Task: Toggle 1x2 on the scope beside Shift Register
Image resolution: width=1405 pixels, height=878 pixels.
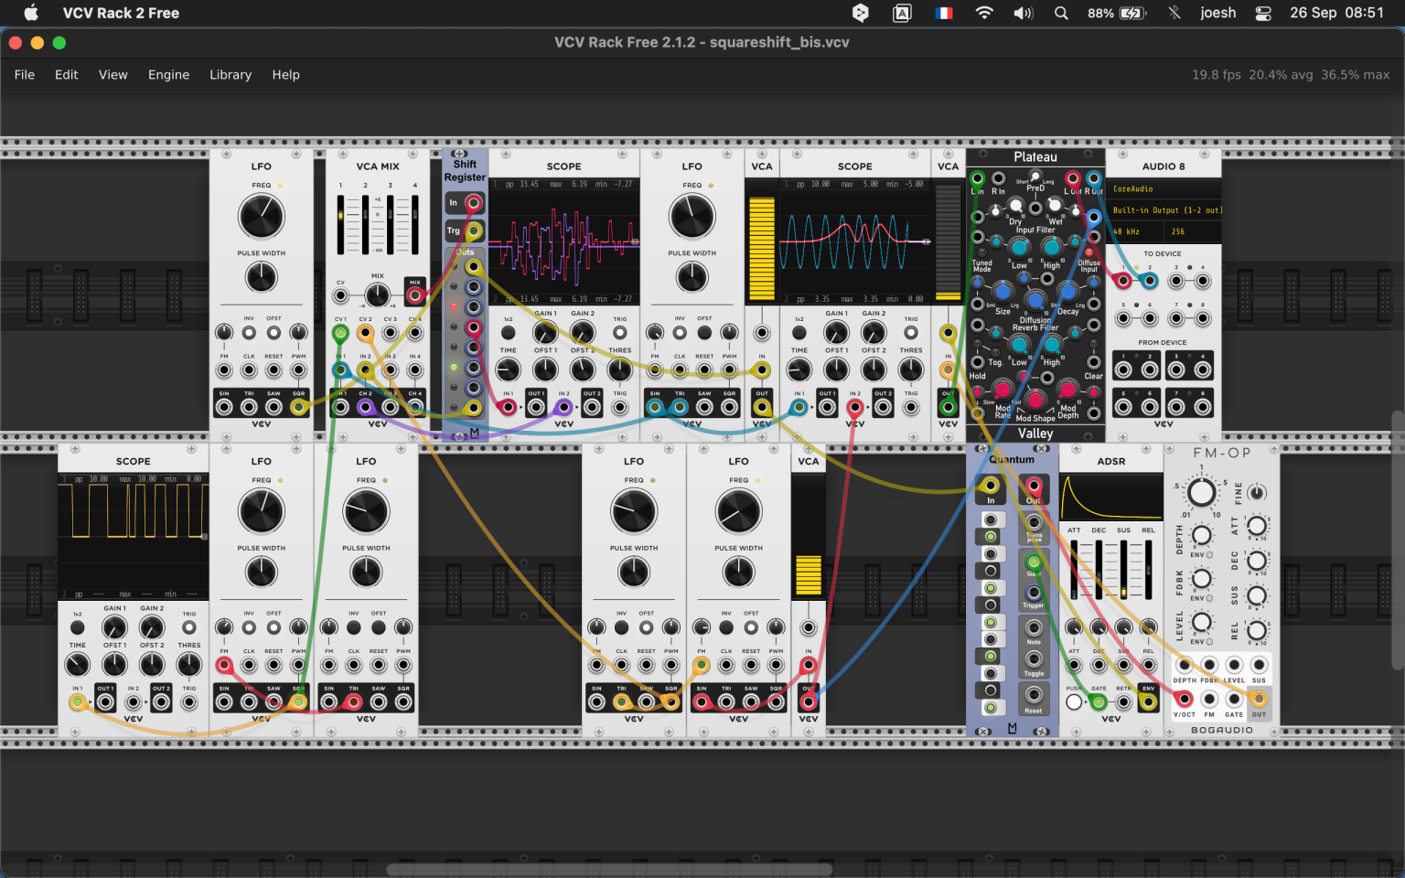Action: [x=508, y=333]
